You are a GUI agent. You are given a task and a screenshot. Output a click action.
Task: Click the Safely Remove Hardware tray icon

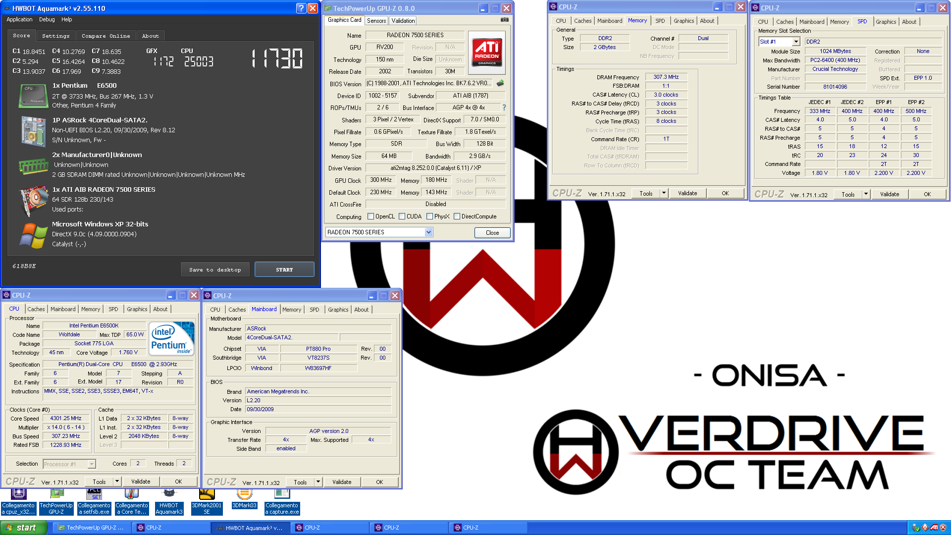(x=916, y=528)
